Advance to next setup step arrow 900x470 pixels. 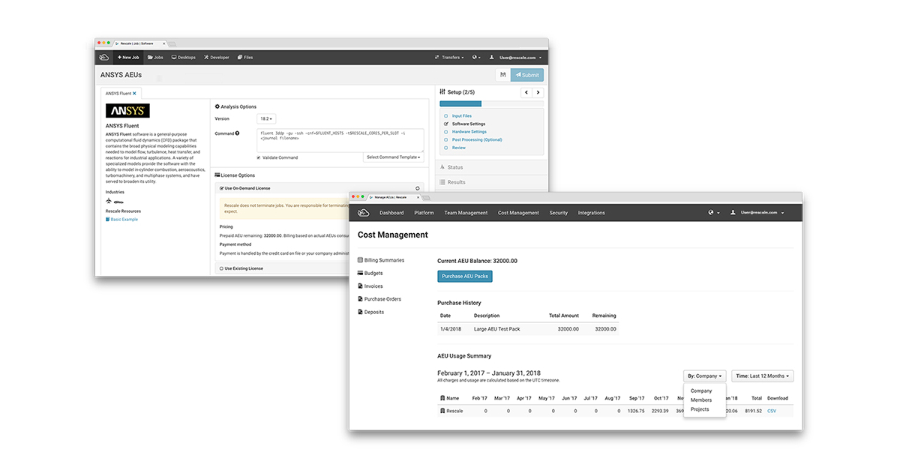point(538,92)
